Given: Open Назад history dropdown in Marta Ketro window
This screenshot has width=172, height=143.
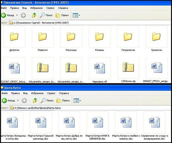Looking at the screenshot, I should (18, 101).
